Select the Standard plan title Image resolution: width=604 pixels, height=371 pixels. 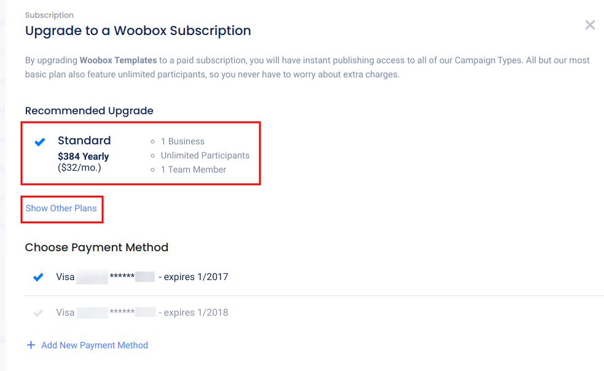pos(84,141)
